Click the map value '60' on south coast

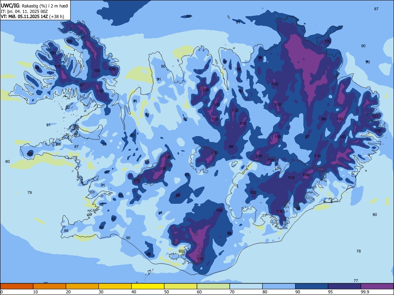[181, 251]
